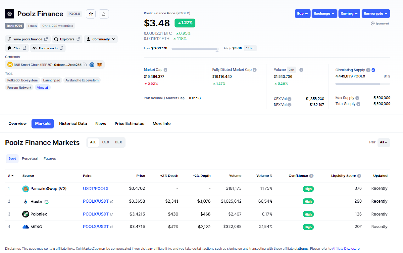Click the Total Supply info icon
403x253 pixels.
click(x=359, y=104)
